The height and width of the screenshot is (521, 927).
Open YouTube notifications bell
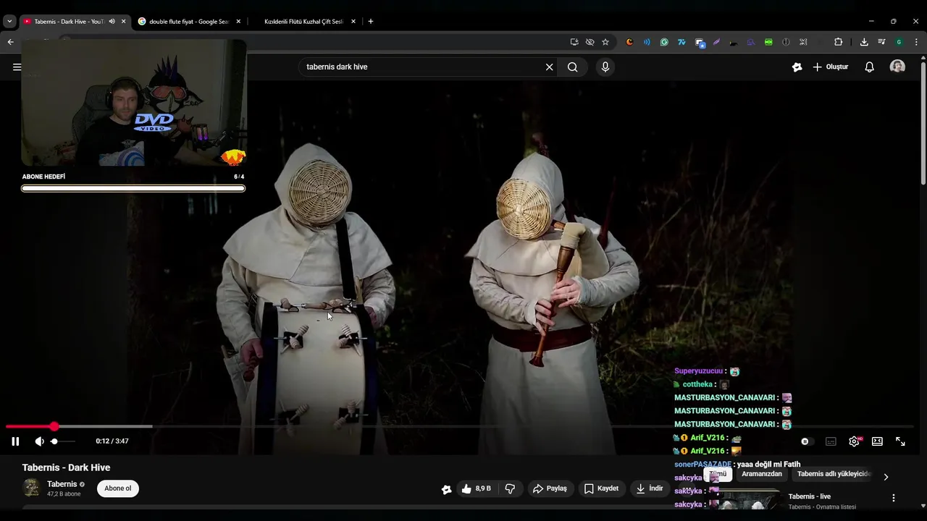[x=869, y=67]
